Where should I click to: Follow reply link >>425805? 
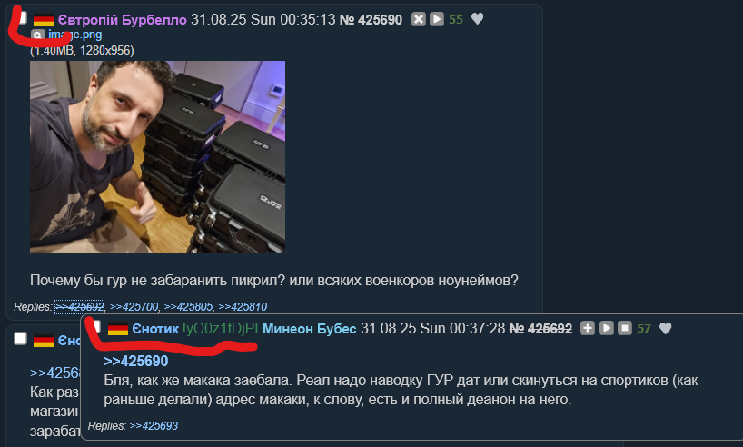pyautogui.click(x=188, y=307)
